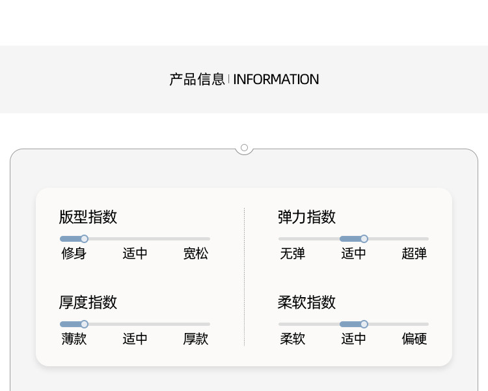Choose the 厚款 thickness label
The image size is (488, 391).
click(196, 339)
